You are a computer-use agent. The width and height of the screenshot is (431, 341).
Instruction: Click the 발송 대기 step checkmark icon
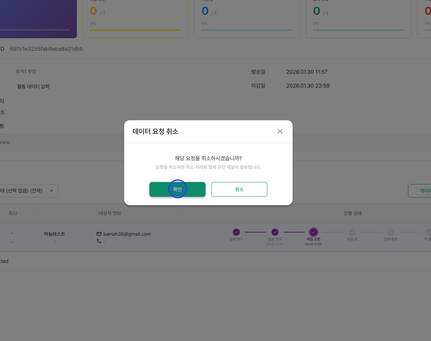[236, 232]
